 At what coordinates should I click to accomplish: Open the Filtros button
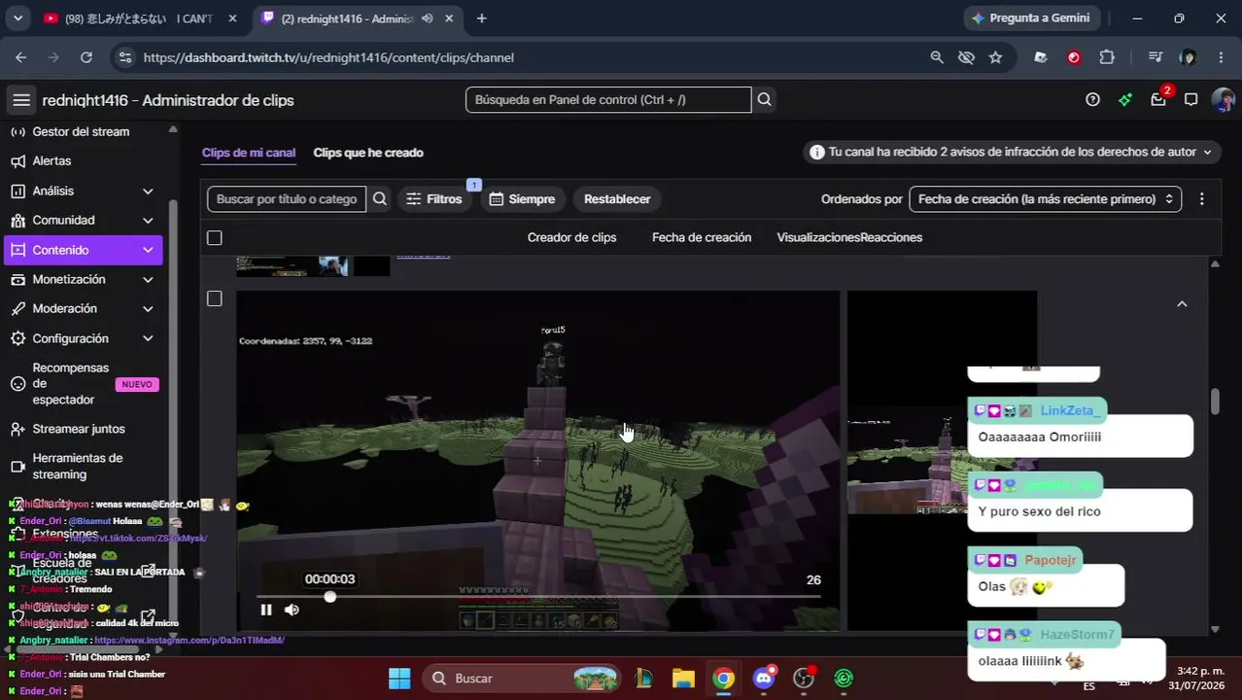click(x=434, y=198)
